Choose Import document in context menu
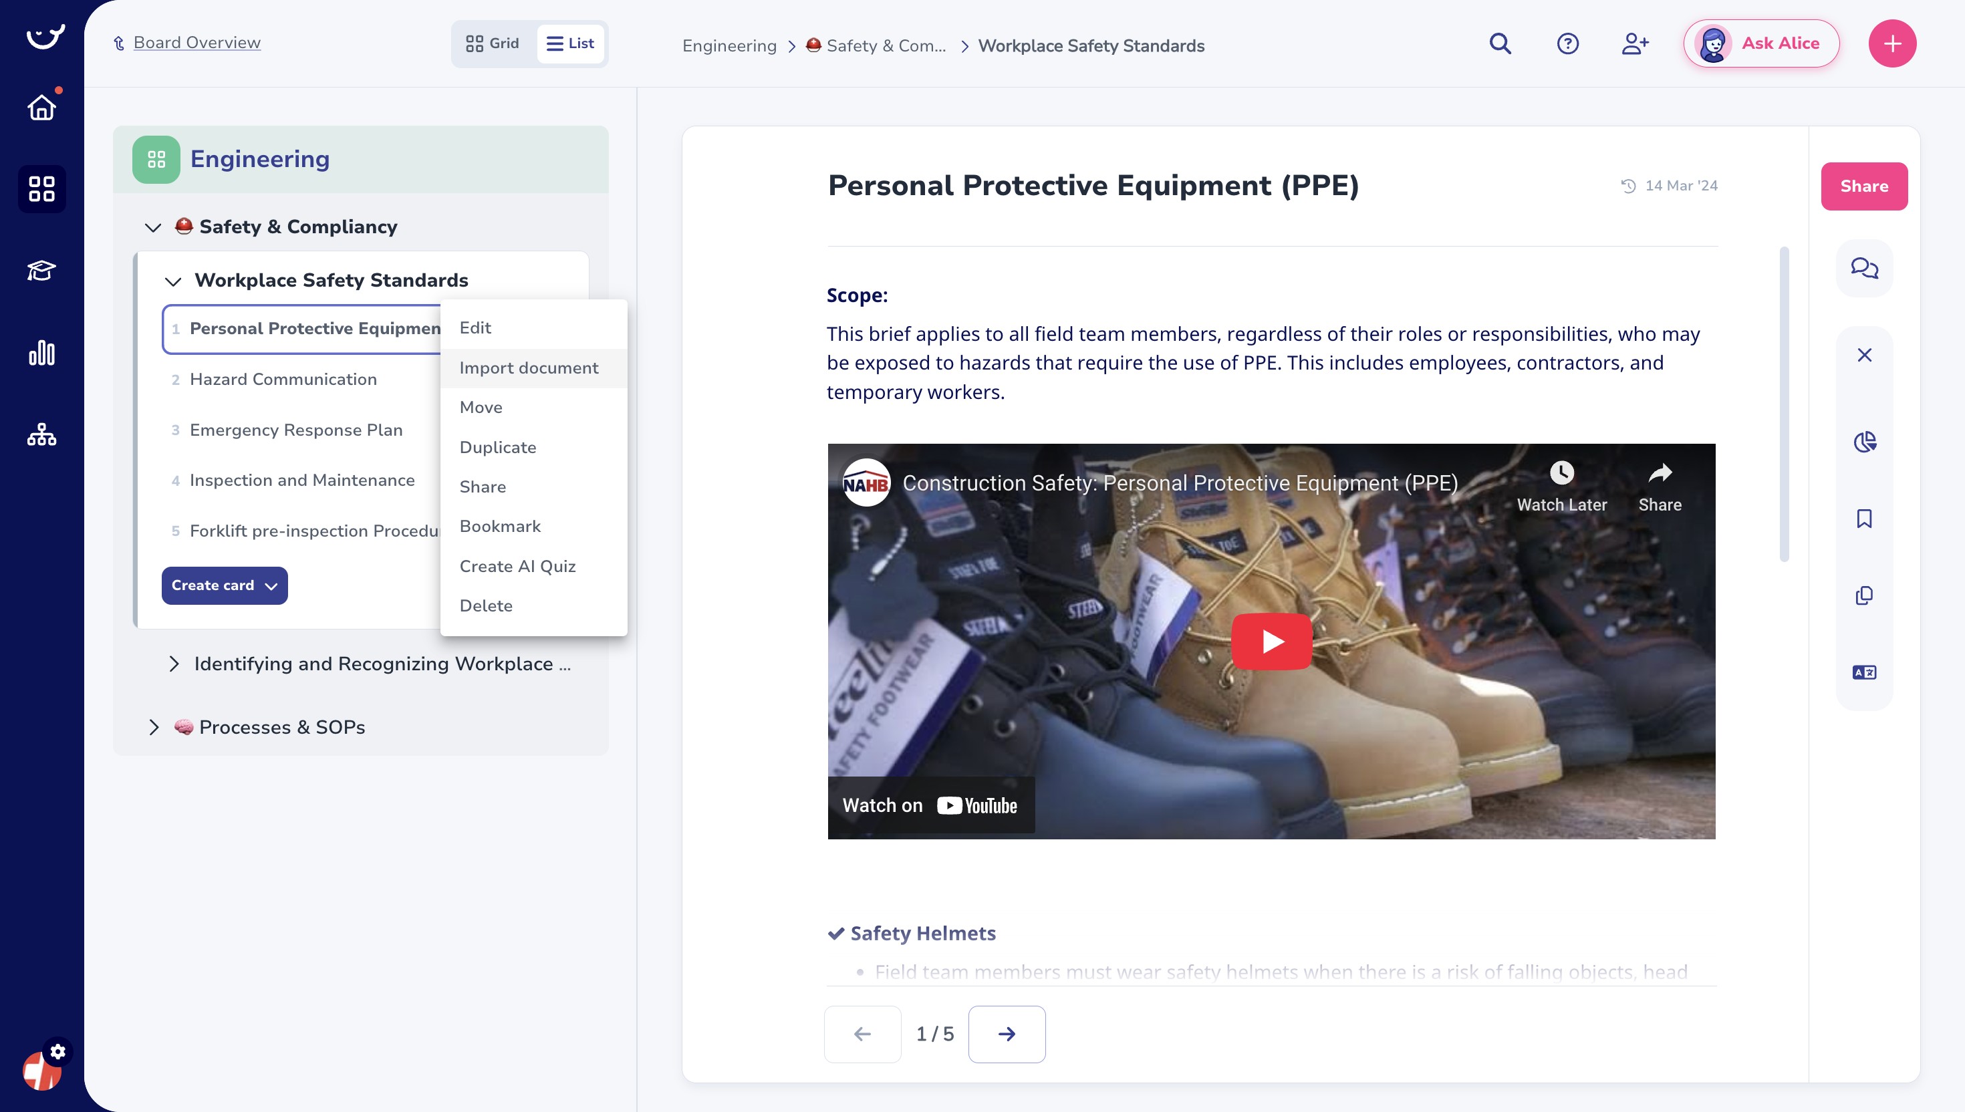Screen dimensions: 1965x1112 pos(533,368)
